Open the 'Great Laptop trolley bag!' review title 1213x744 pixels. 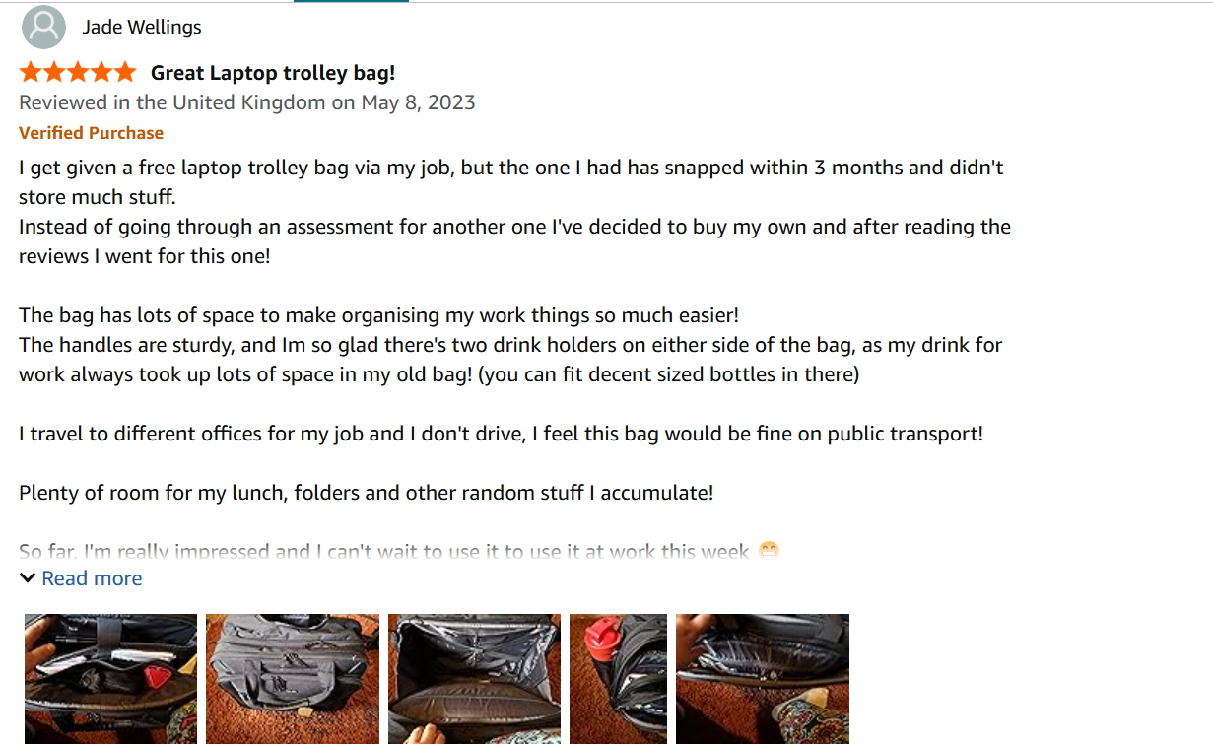[x=273, y=73]
